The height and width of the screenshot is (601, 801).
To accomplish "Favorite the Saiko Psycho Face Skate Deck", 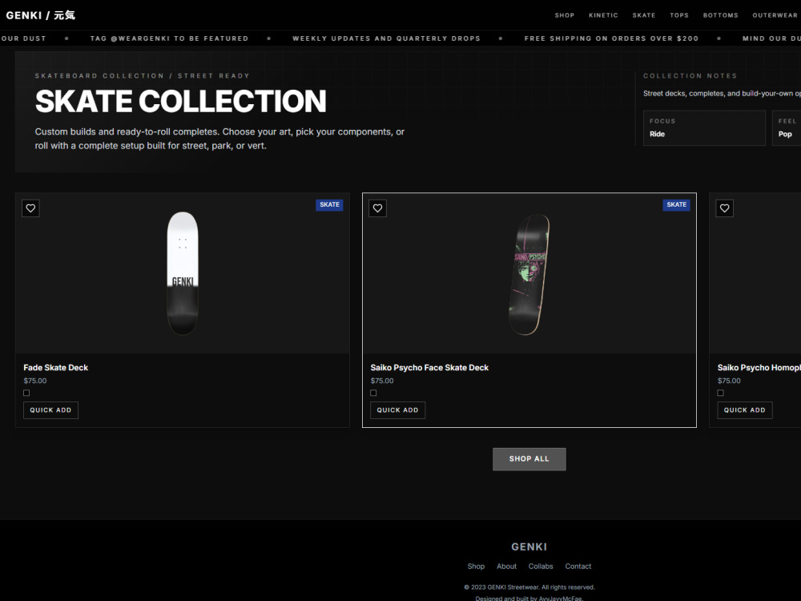I will point(377,208).
